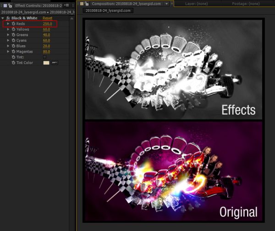Click the Tint Color property label

point(25,63)
